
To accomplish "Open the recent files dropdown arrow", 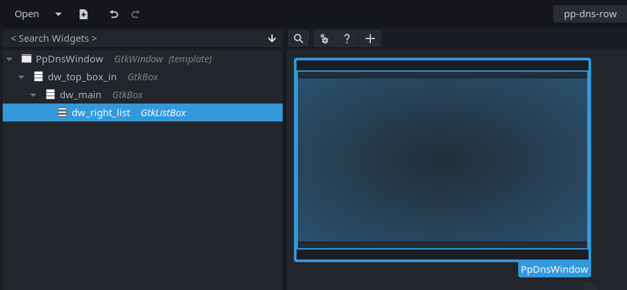I will 58,14.
